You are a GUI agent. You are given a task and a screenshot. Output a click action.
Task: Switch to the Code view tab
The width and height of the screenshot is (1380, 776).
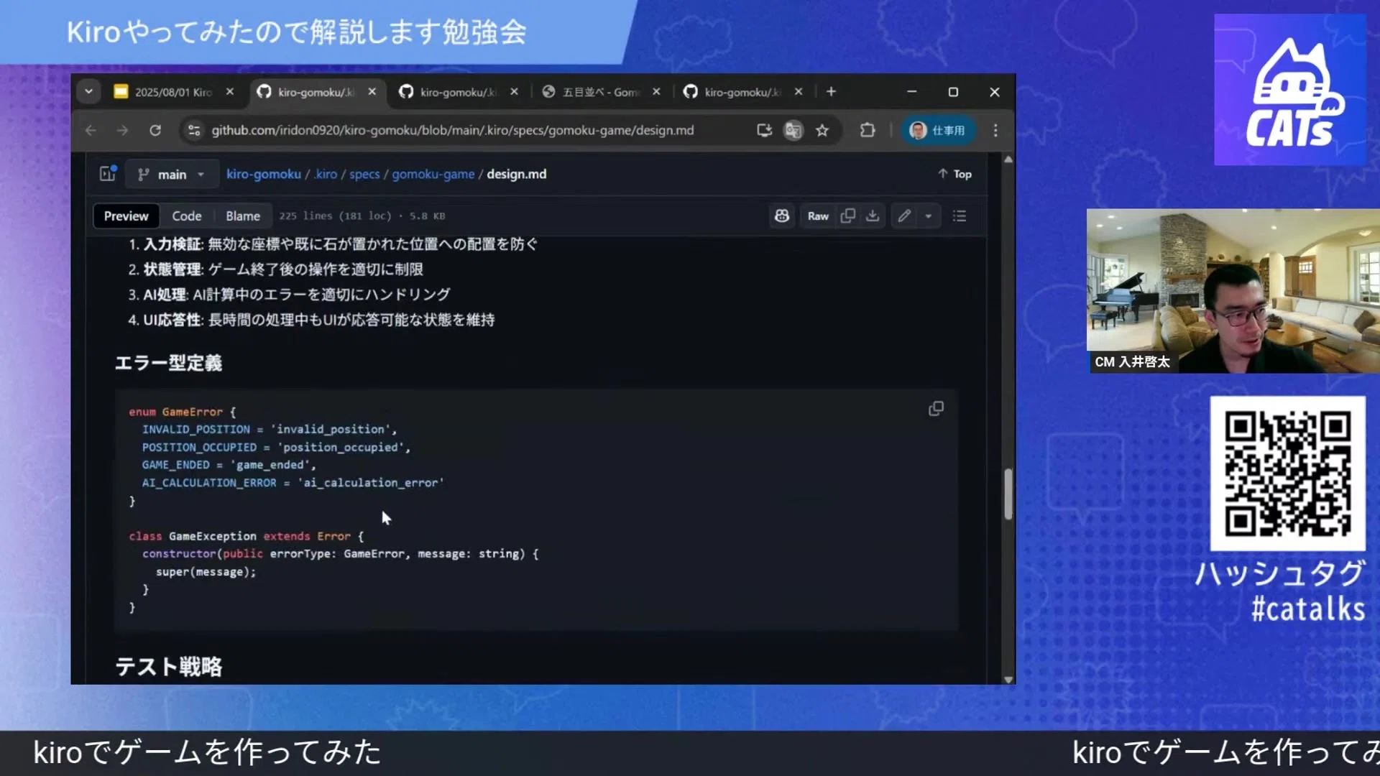pyautogui.click(x=187, y=216)
